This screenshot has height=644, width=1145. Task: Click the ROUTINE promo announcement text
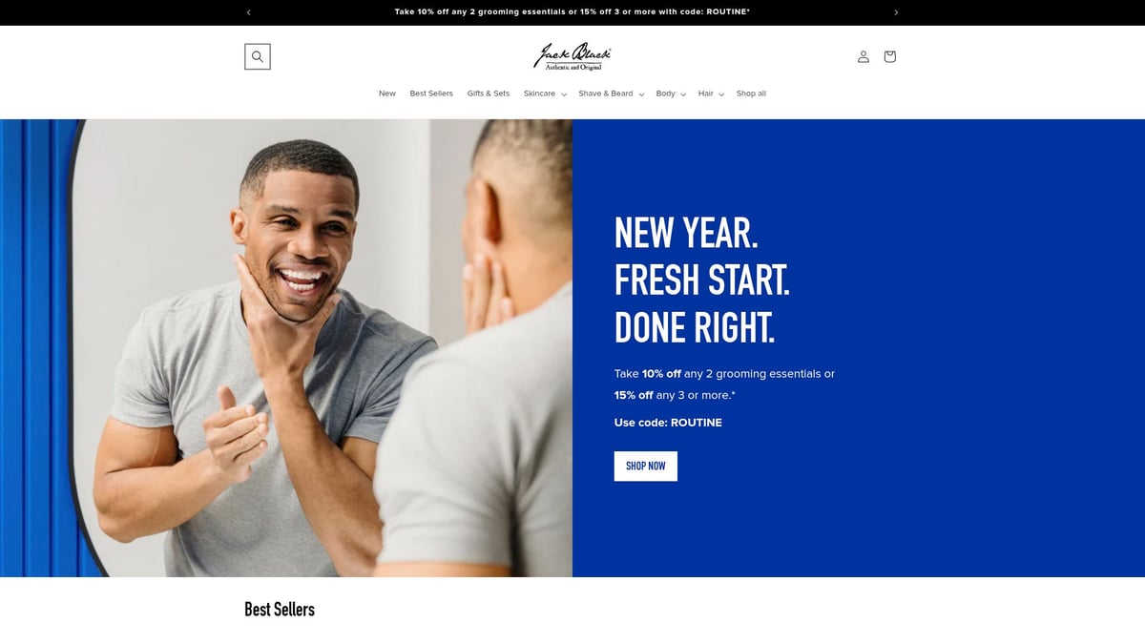coord(572,12)
